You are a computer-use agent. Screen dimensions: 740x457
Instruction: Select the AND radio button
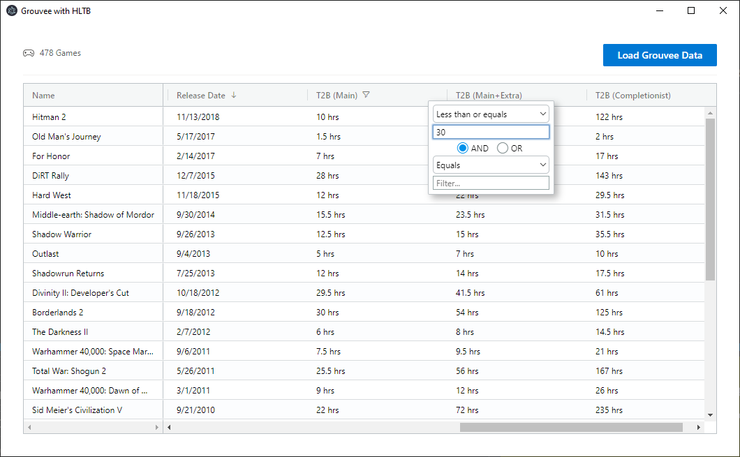[462, 148]
